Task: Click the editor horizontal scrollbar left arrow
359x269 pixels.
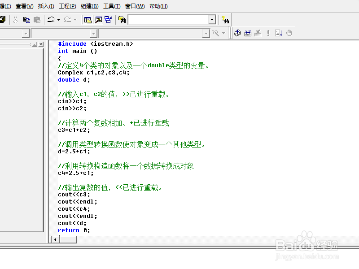Action: pos(55,240)
